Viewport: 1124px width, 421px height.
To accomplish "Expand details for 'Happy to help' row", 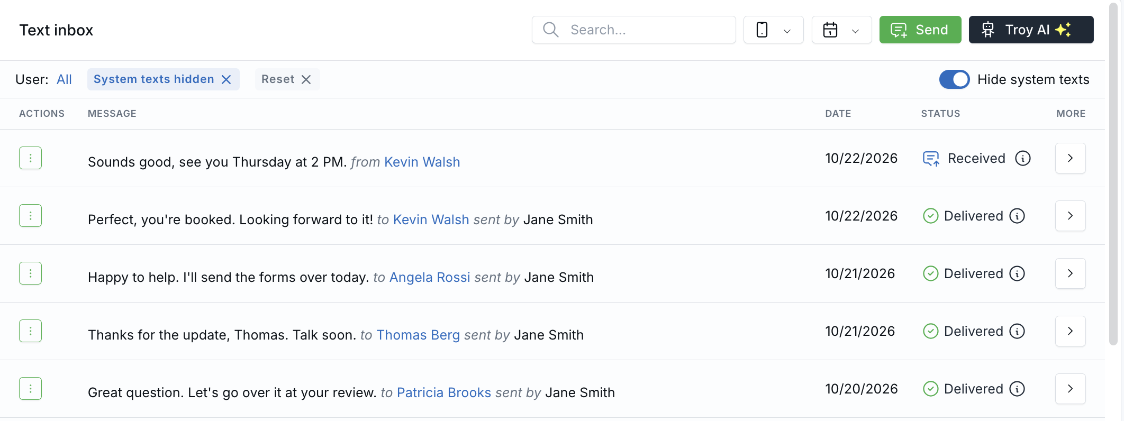I will pyautogui.click(x=1071, y=273).
